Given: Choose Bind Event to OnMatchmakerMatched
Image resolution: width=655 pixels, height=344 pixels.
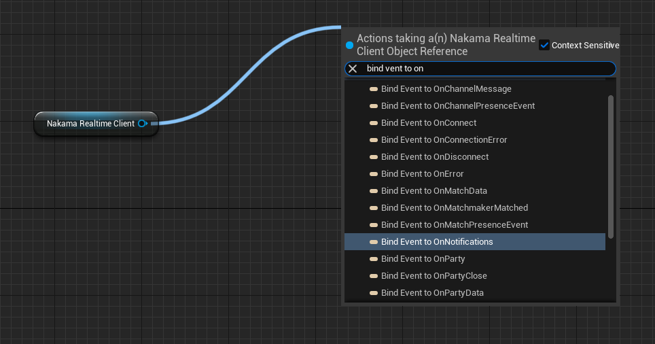Looking at the screenshot, I should 454,208.
